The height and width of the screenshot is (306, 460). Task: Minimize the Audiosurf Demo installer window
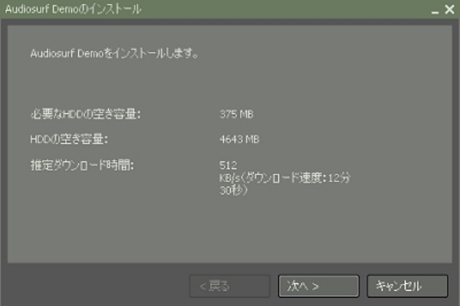point(435,11)
